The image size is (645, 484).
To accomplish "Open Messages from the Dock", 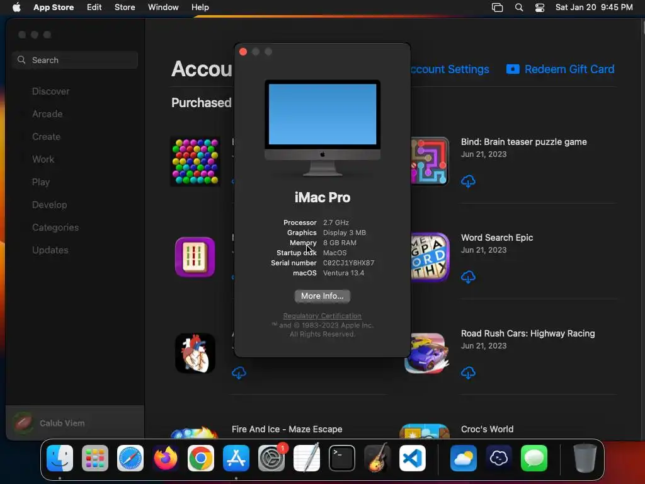I will [534, 458].
